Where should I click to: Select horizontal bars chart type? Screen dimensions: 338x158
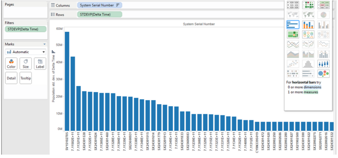point(293,25)
